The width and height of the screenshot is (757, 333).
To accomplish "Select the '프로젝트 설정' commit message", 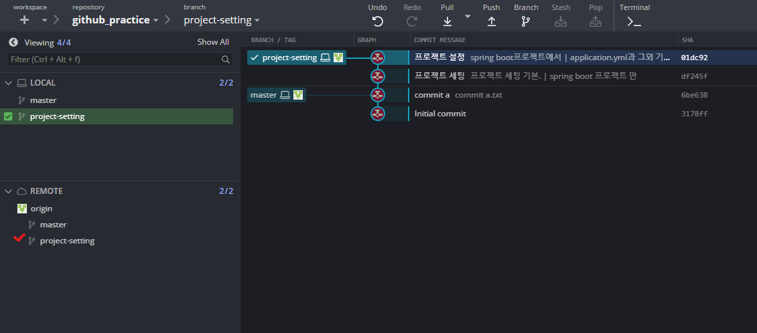I will 439,58.
